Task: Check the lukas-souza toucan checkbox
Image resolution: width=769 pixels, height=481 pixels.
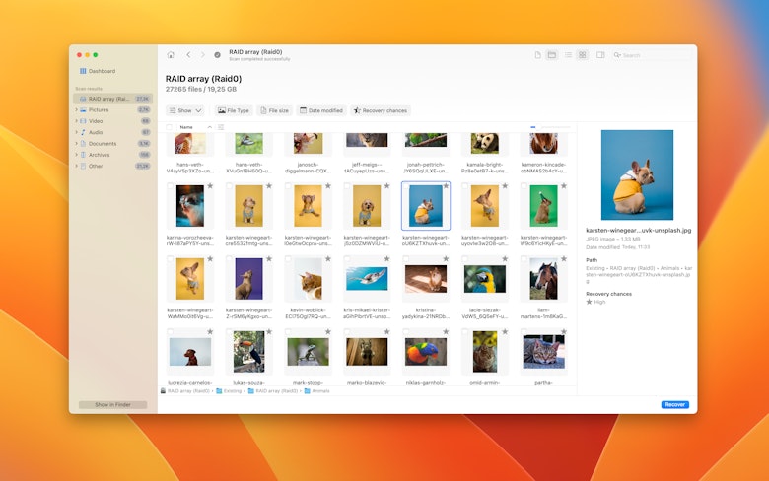Action: click(x=229, y=331)
